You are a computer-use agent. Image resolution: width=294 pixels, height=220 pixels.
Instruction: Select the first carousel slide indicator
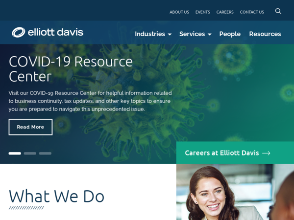(x=15, y=154)
